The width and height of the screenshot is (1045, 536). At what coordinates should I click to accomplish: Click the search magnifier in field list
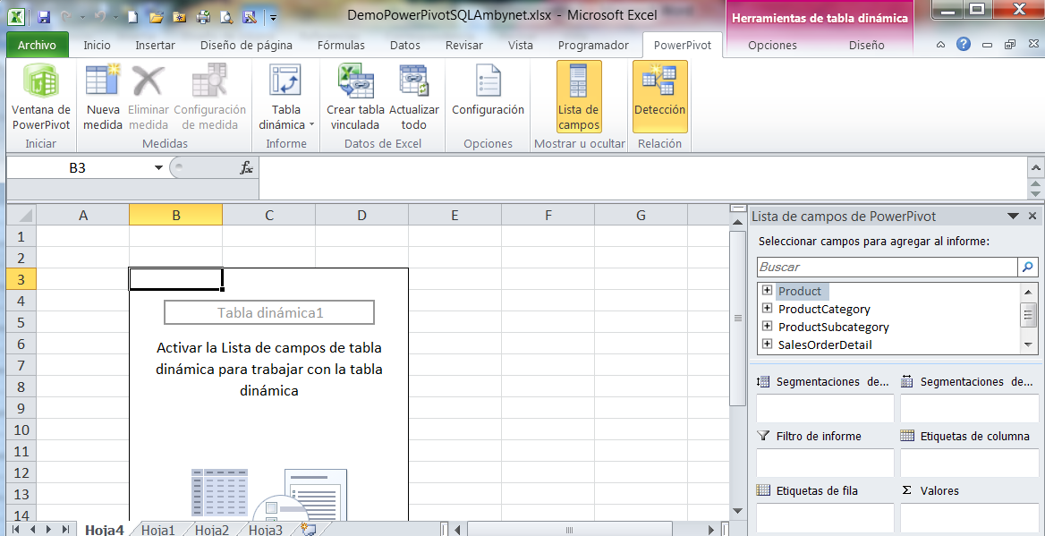coord(1028,267)
